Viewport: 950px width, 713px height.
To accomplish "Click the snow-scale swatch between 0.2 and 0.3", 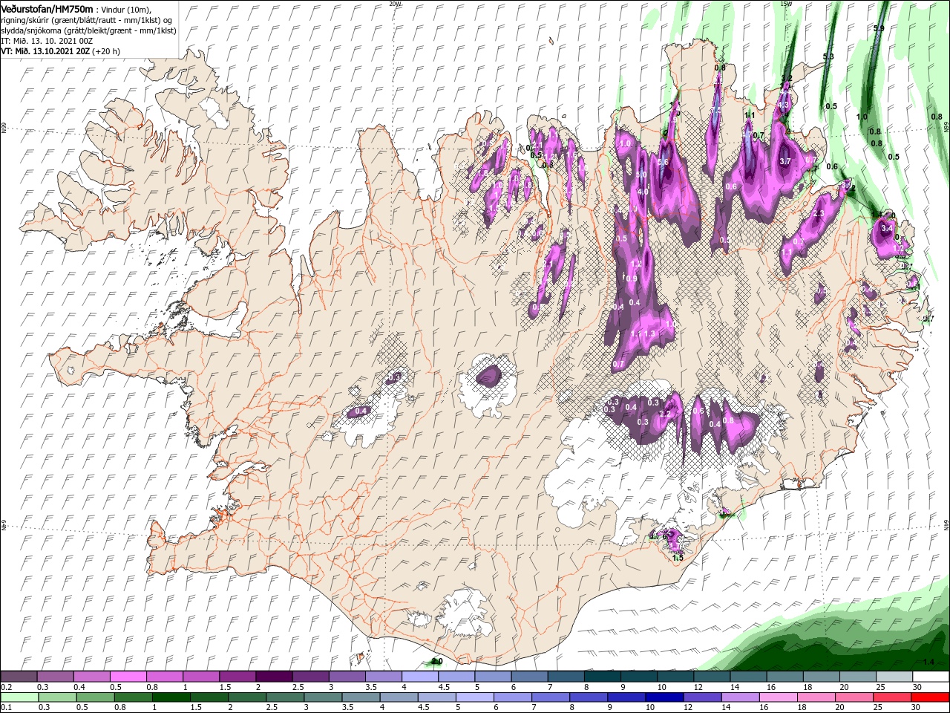I will 19,677.
